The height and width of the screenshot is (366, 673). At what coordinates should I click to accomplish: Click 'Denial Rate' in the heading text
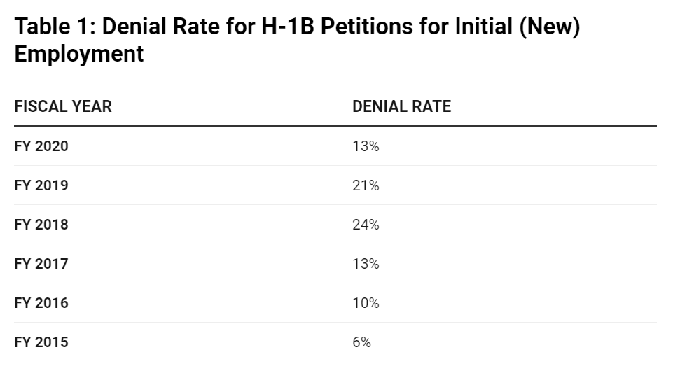161,26
